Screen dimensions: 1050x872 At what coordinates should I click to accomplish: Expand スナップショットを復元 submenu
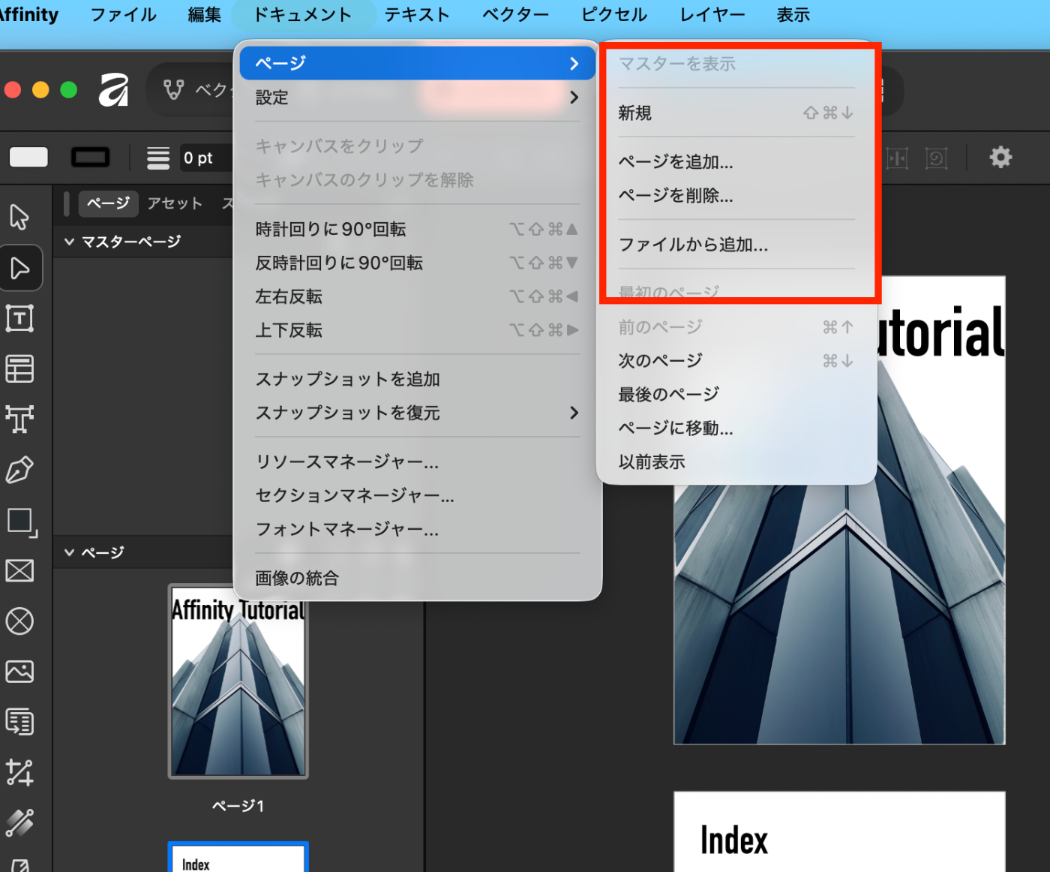pyautogui.click(x=417, y=413)
